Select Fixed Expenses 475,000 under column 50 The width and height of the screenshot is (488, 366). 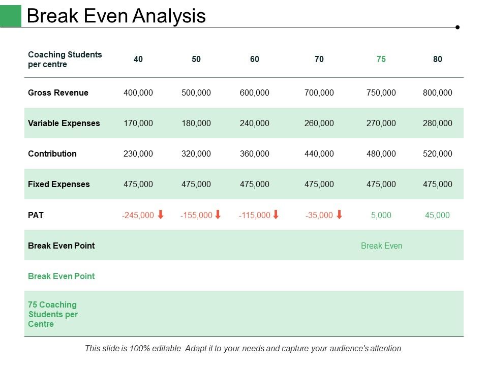click(196, 184)
